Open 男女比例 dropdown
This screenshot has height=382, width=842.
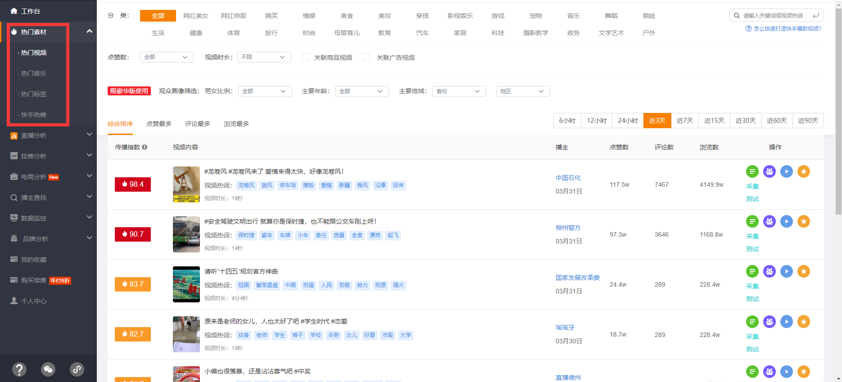tap(265, 91)
